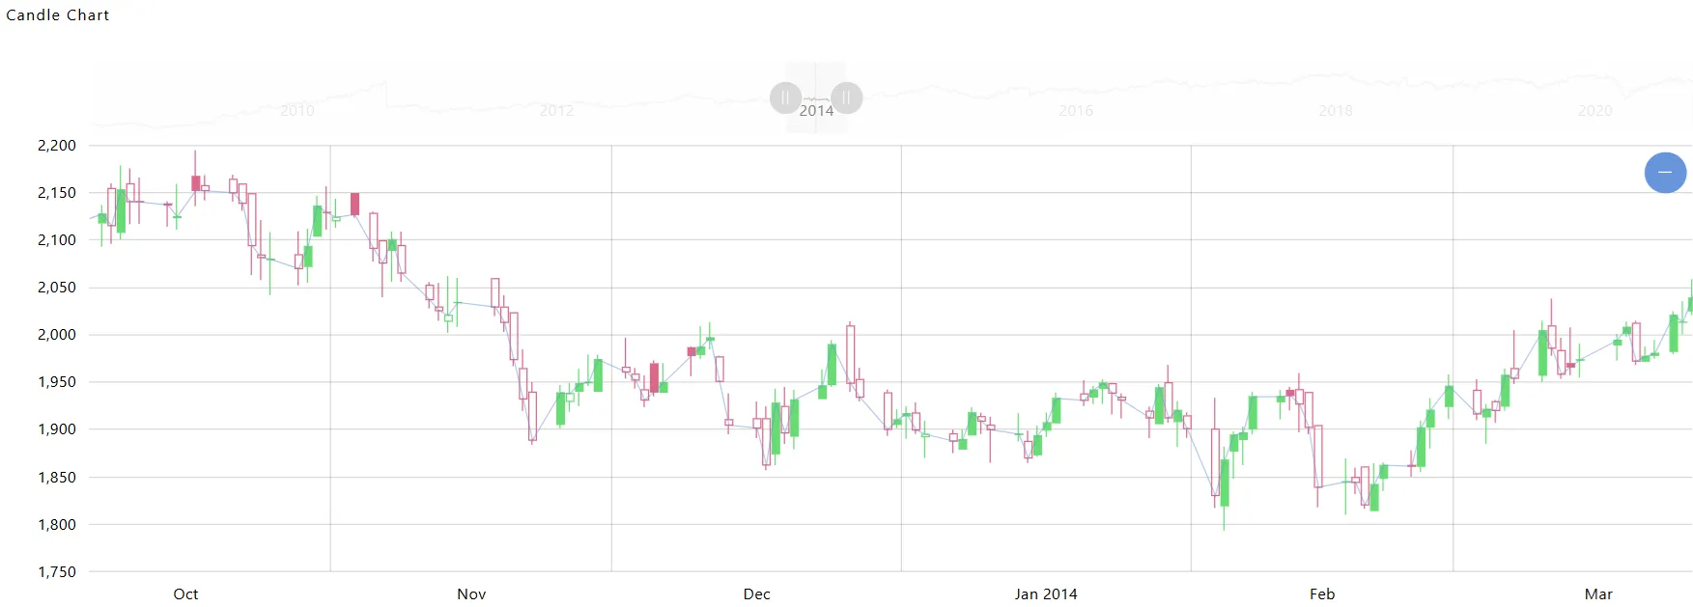This screenshot has width=1693, height=607.
Task: Select the left pause-style slider handle
Action: pyautogui.click(x=784, y=97)
